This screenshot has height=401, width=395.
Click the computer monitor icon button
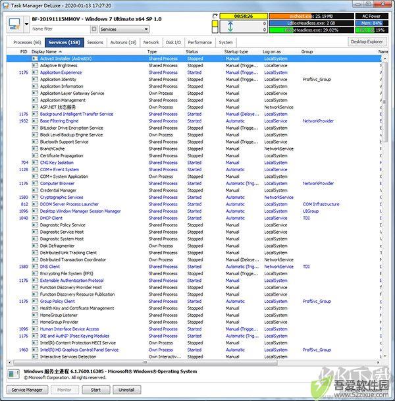pos(15,24)
